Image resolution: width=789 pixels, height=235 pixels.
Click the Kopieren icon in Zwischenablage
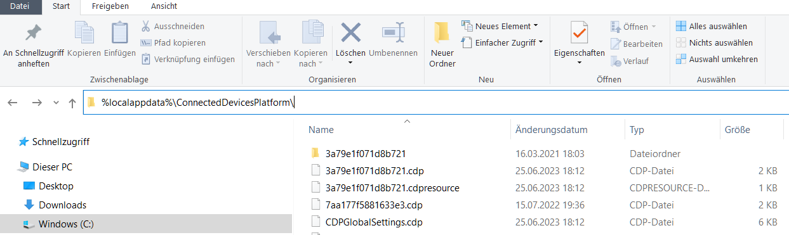coord(84,33)
